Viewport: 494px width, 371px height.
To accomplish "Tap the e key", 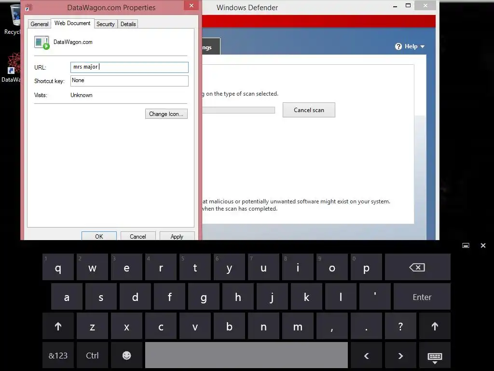I will tap(127, 267).
